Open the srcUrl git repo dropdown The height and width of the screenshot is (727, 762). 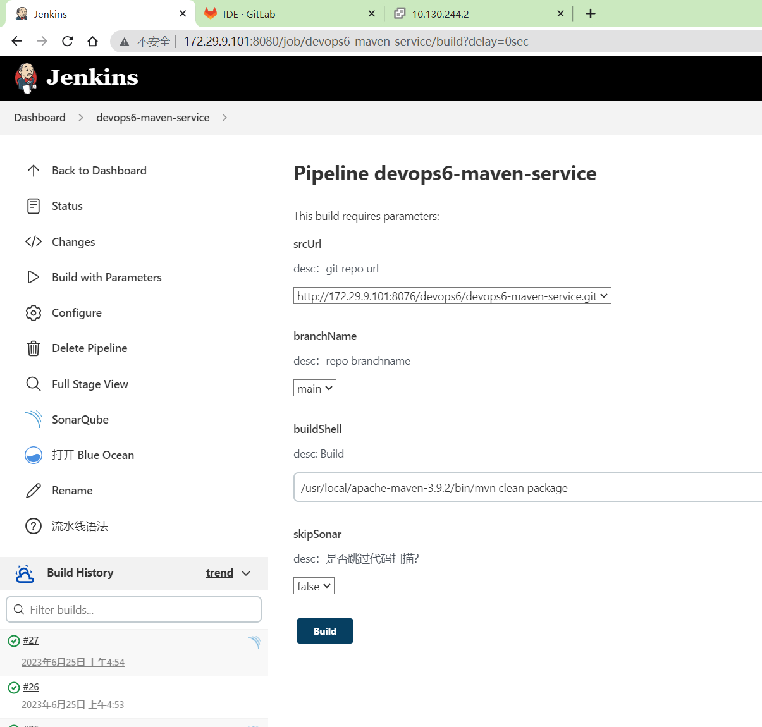[x=452, y=296]
